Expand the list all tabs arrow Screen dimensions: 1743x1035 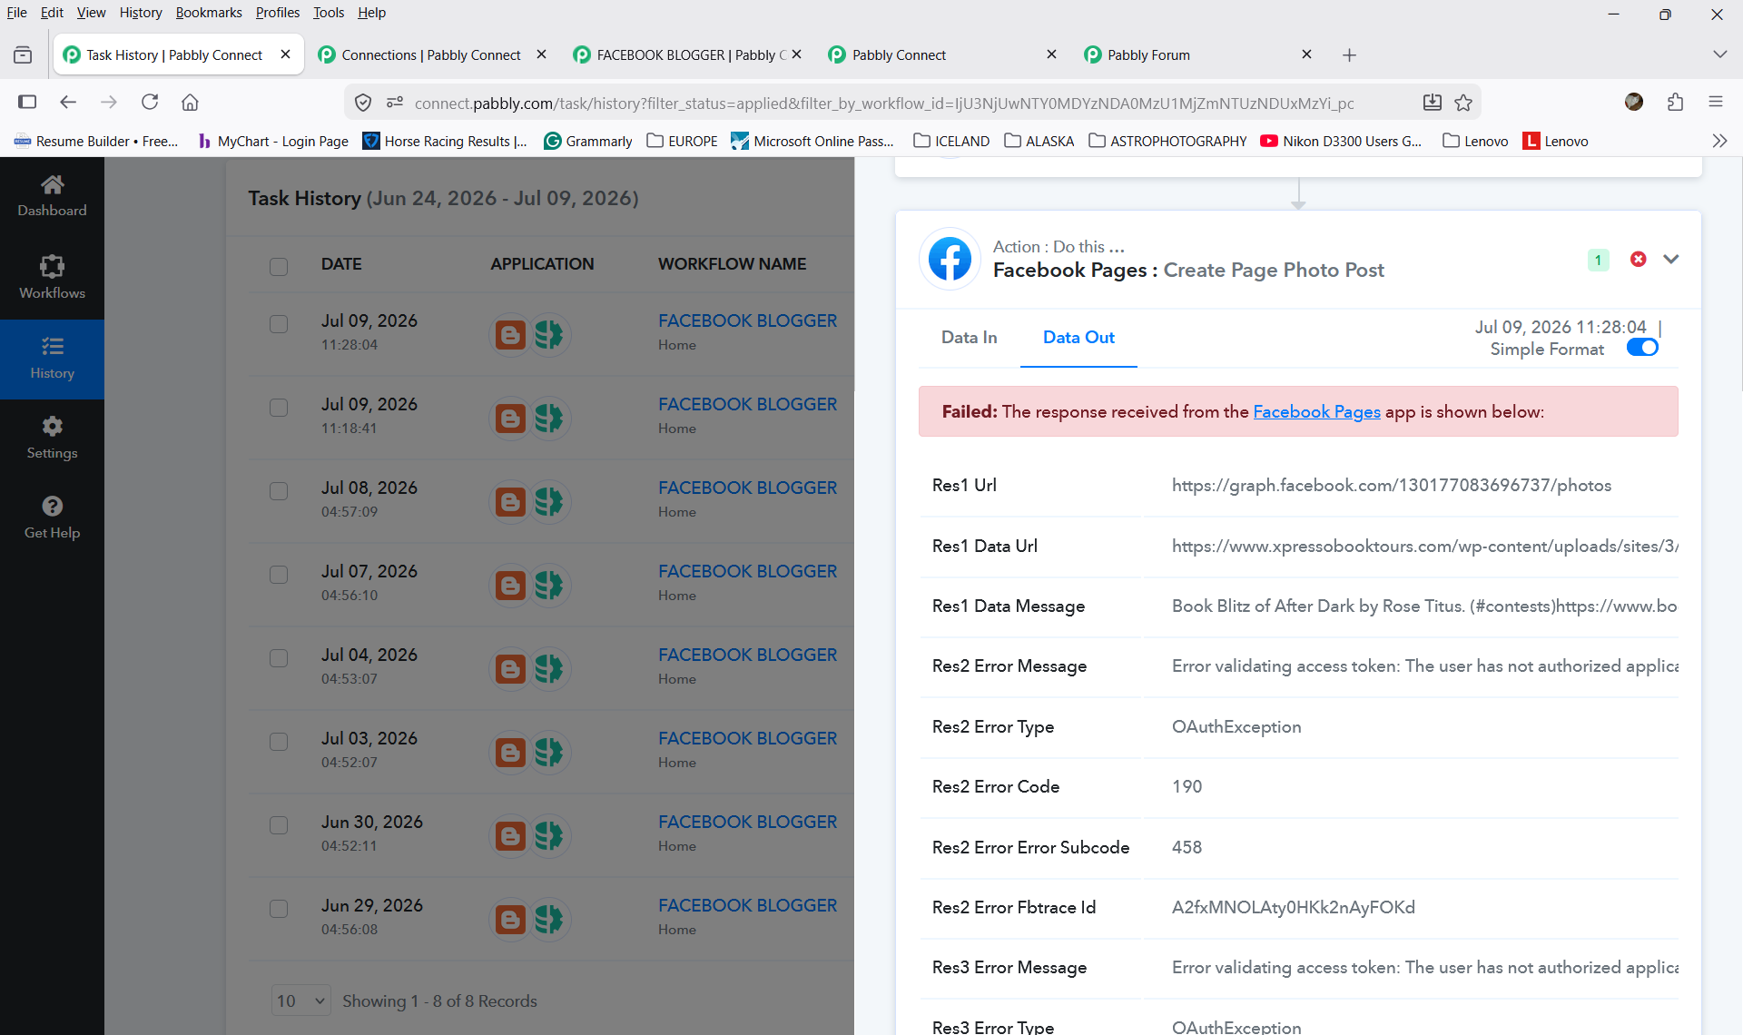coord(1719,54)
